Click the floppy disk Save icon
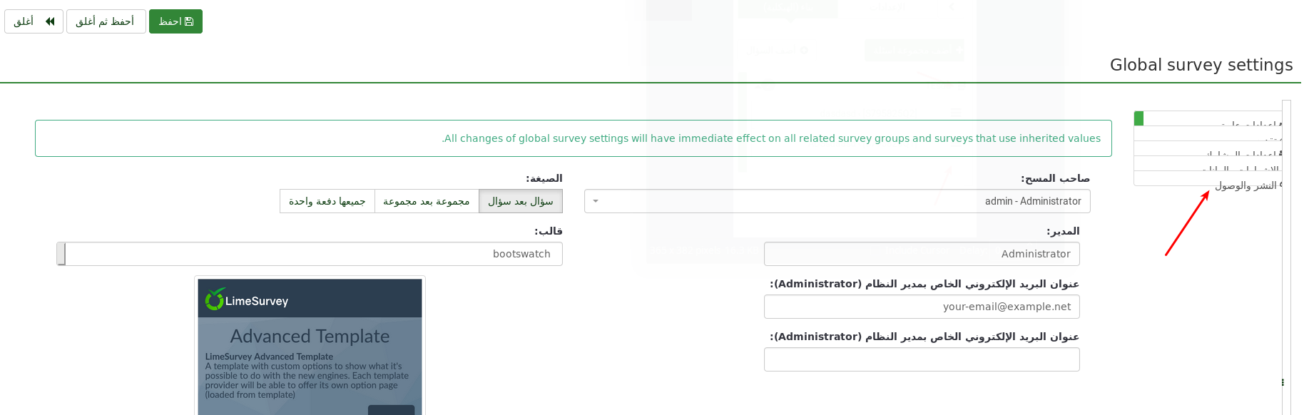 point(189,21)
